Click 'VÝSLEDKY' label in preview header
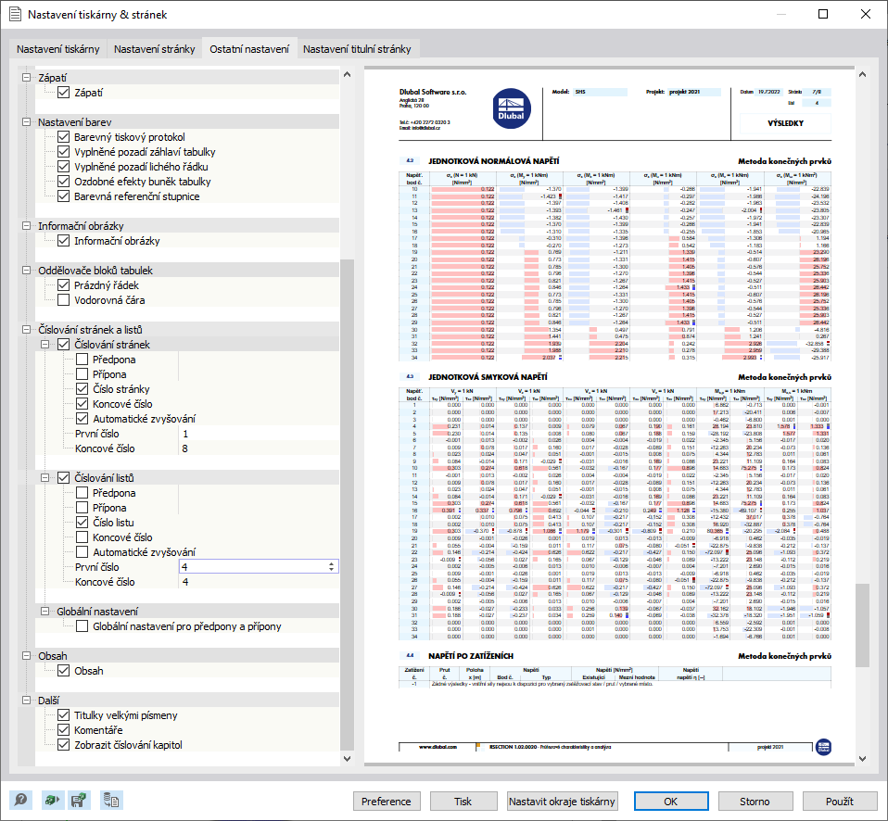The width and height of the screenshot is (888, 821). pos(785,123)
